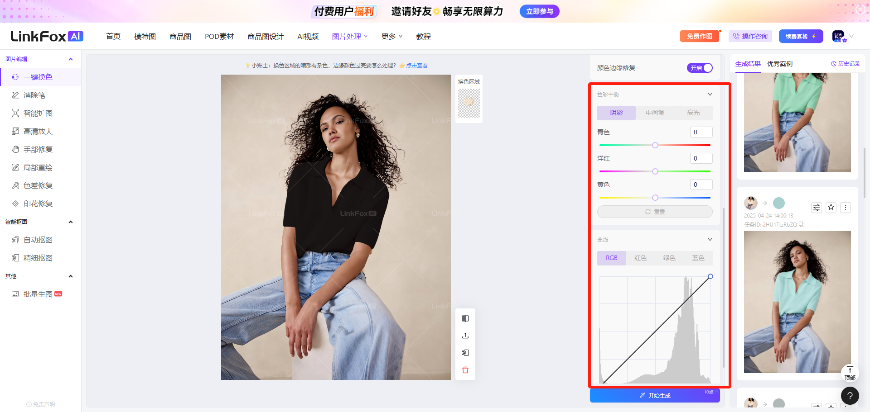Viewport: 870px width, 412px height.
Task: Select the 绿色 green curve channel
Action: coord(669,258)
